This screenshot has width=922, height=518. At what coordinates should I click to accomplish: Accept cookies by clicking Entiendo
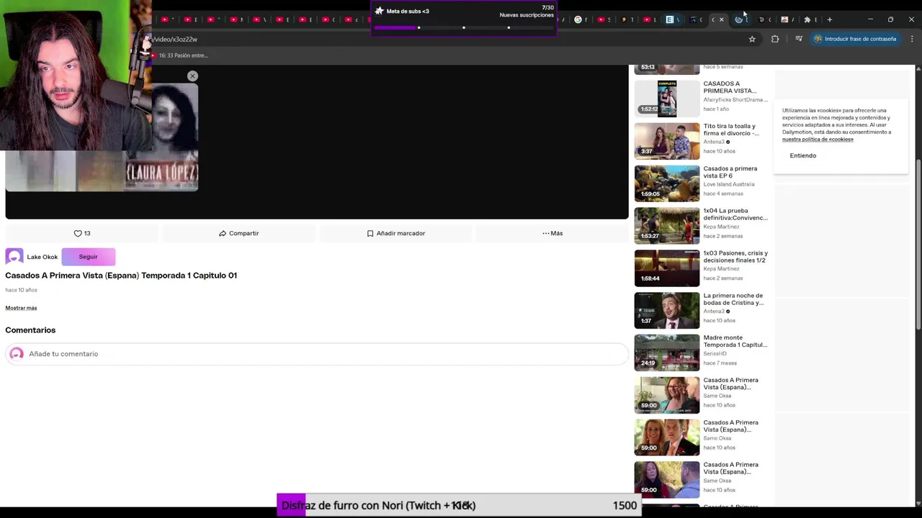(x=802, y=155)
